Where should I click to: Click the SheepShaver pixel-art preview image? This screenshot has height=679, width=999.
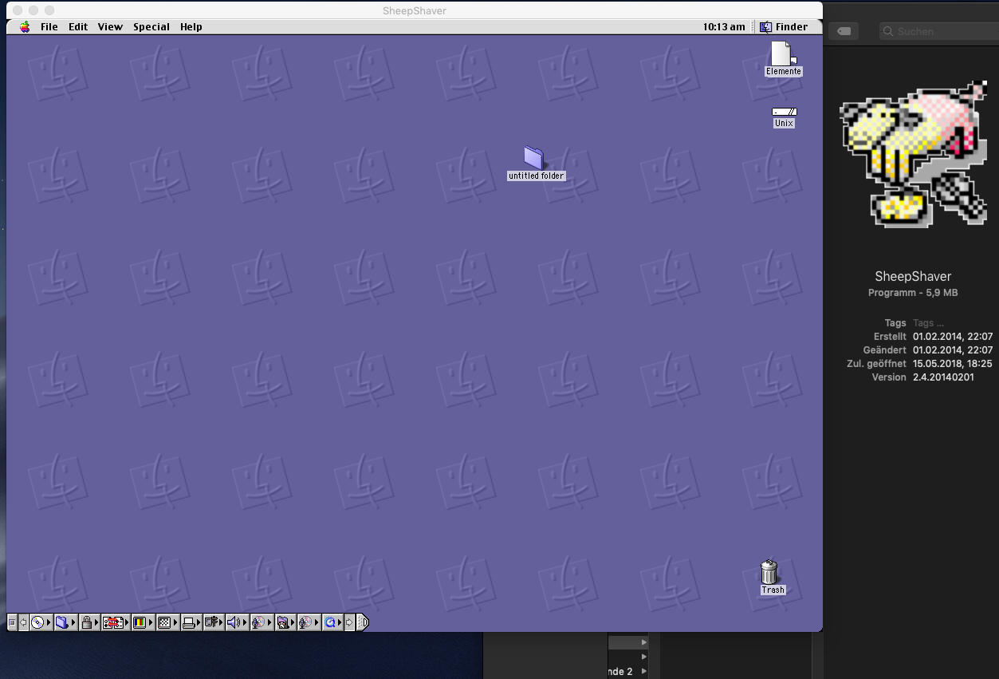click(x=913, y=153)
